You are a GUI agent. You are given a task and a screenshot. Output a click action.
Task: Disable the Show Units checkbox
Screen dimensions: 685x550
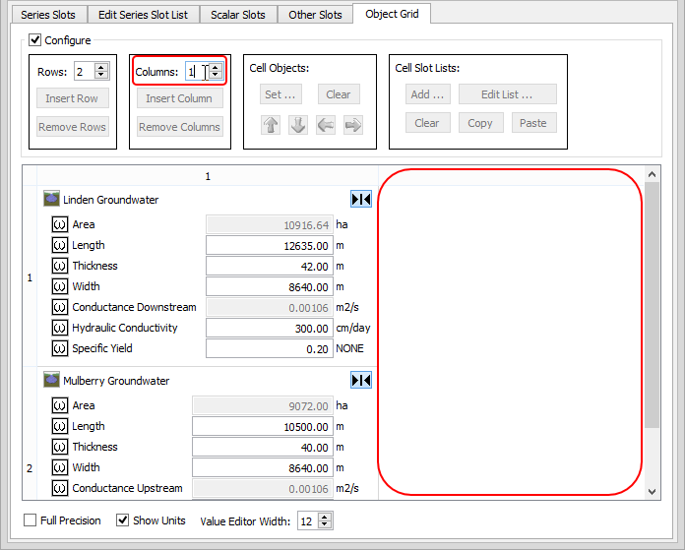pos(123,520)
